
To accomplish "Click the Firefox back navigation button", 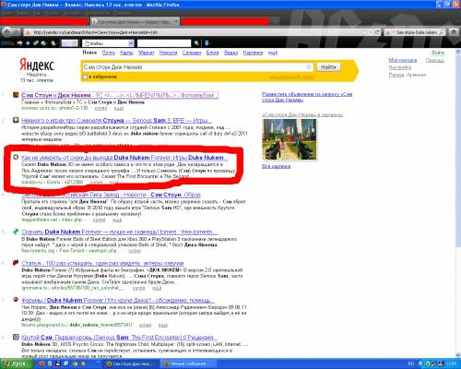I will point(8,31).
